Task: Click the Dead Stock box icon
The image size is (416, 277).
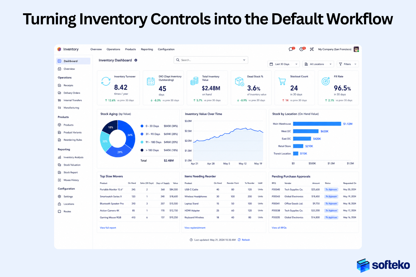Action: (x=239, y=81)
